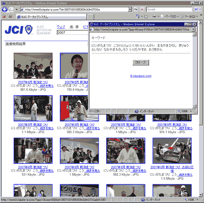The height and width of the screenshot is (203, 204).
Task: Click 続きを見る link above 974.1 Kbyte
Action: [x=185, y=128]
